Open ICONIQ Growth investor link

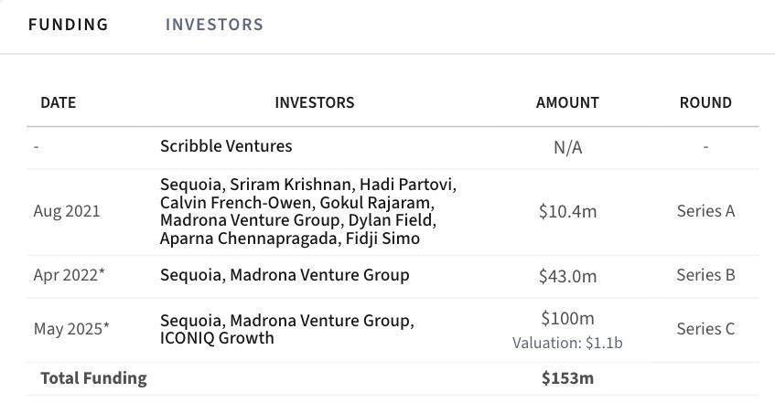point(217,338)
